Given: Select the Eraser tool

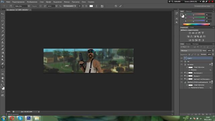Looking at the screenshot, I should pyautogui.click(x=2, y=49).
